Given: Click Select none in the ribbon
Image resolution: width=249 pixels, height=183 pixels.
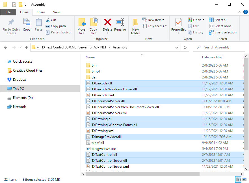Looking at the screenshot, I should pyautogui.click(x=220, y=26).
